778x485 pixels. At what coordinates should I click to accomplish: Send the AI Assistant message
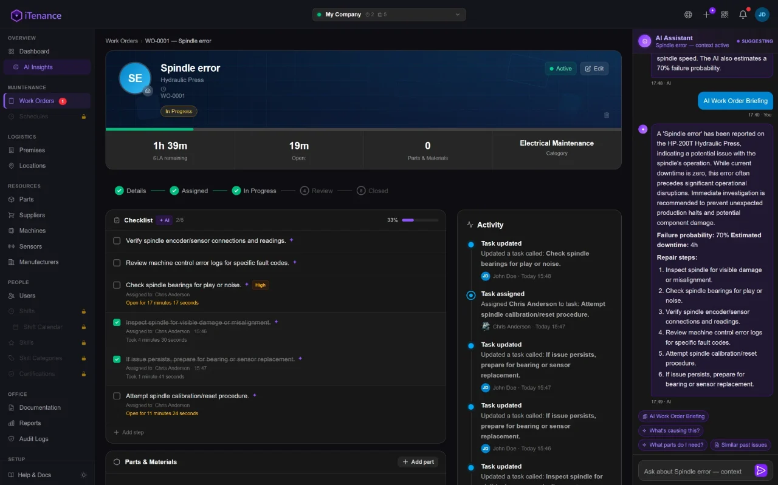point(761,470)
